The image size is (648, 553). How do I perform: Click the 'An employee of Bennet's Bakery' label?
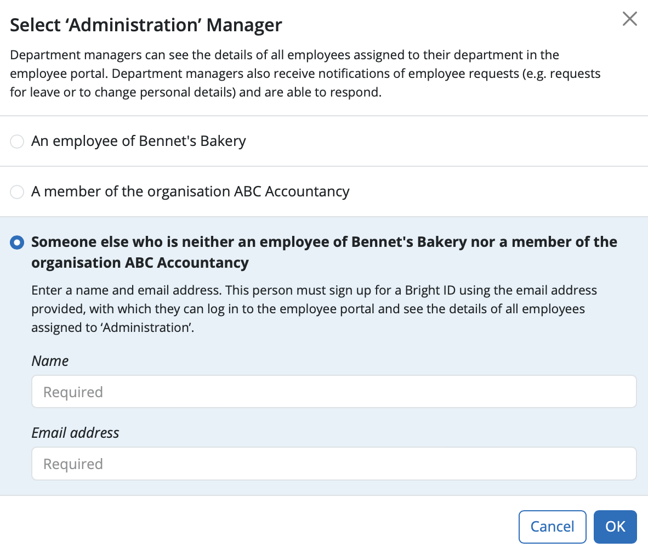tap(139, 141)
